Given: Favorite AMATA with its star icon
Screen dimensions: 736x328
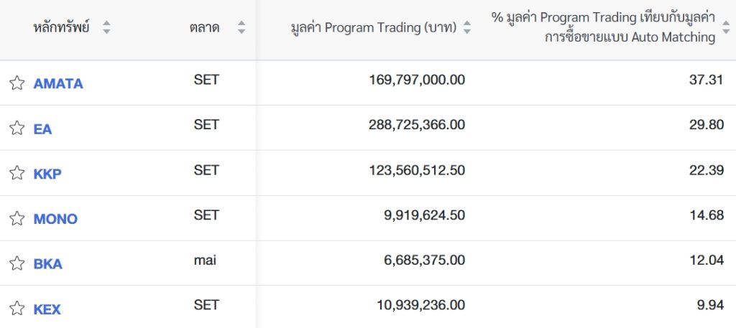Looking at the screenshot, I should tap(17, 83).
